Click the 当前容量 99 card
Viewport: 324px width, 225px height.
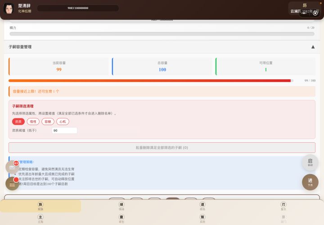click(59, 66)
